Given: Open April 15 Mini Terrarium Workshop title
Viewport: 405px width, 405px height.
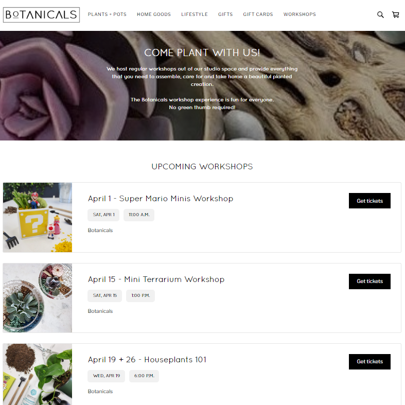Looking at the screenshot, I should click(156, 279).
